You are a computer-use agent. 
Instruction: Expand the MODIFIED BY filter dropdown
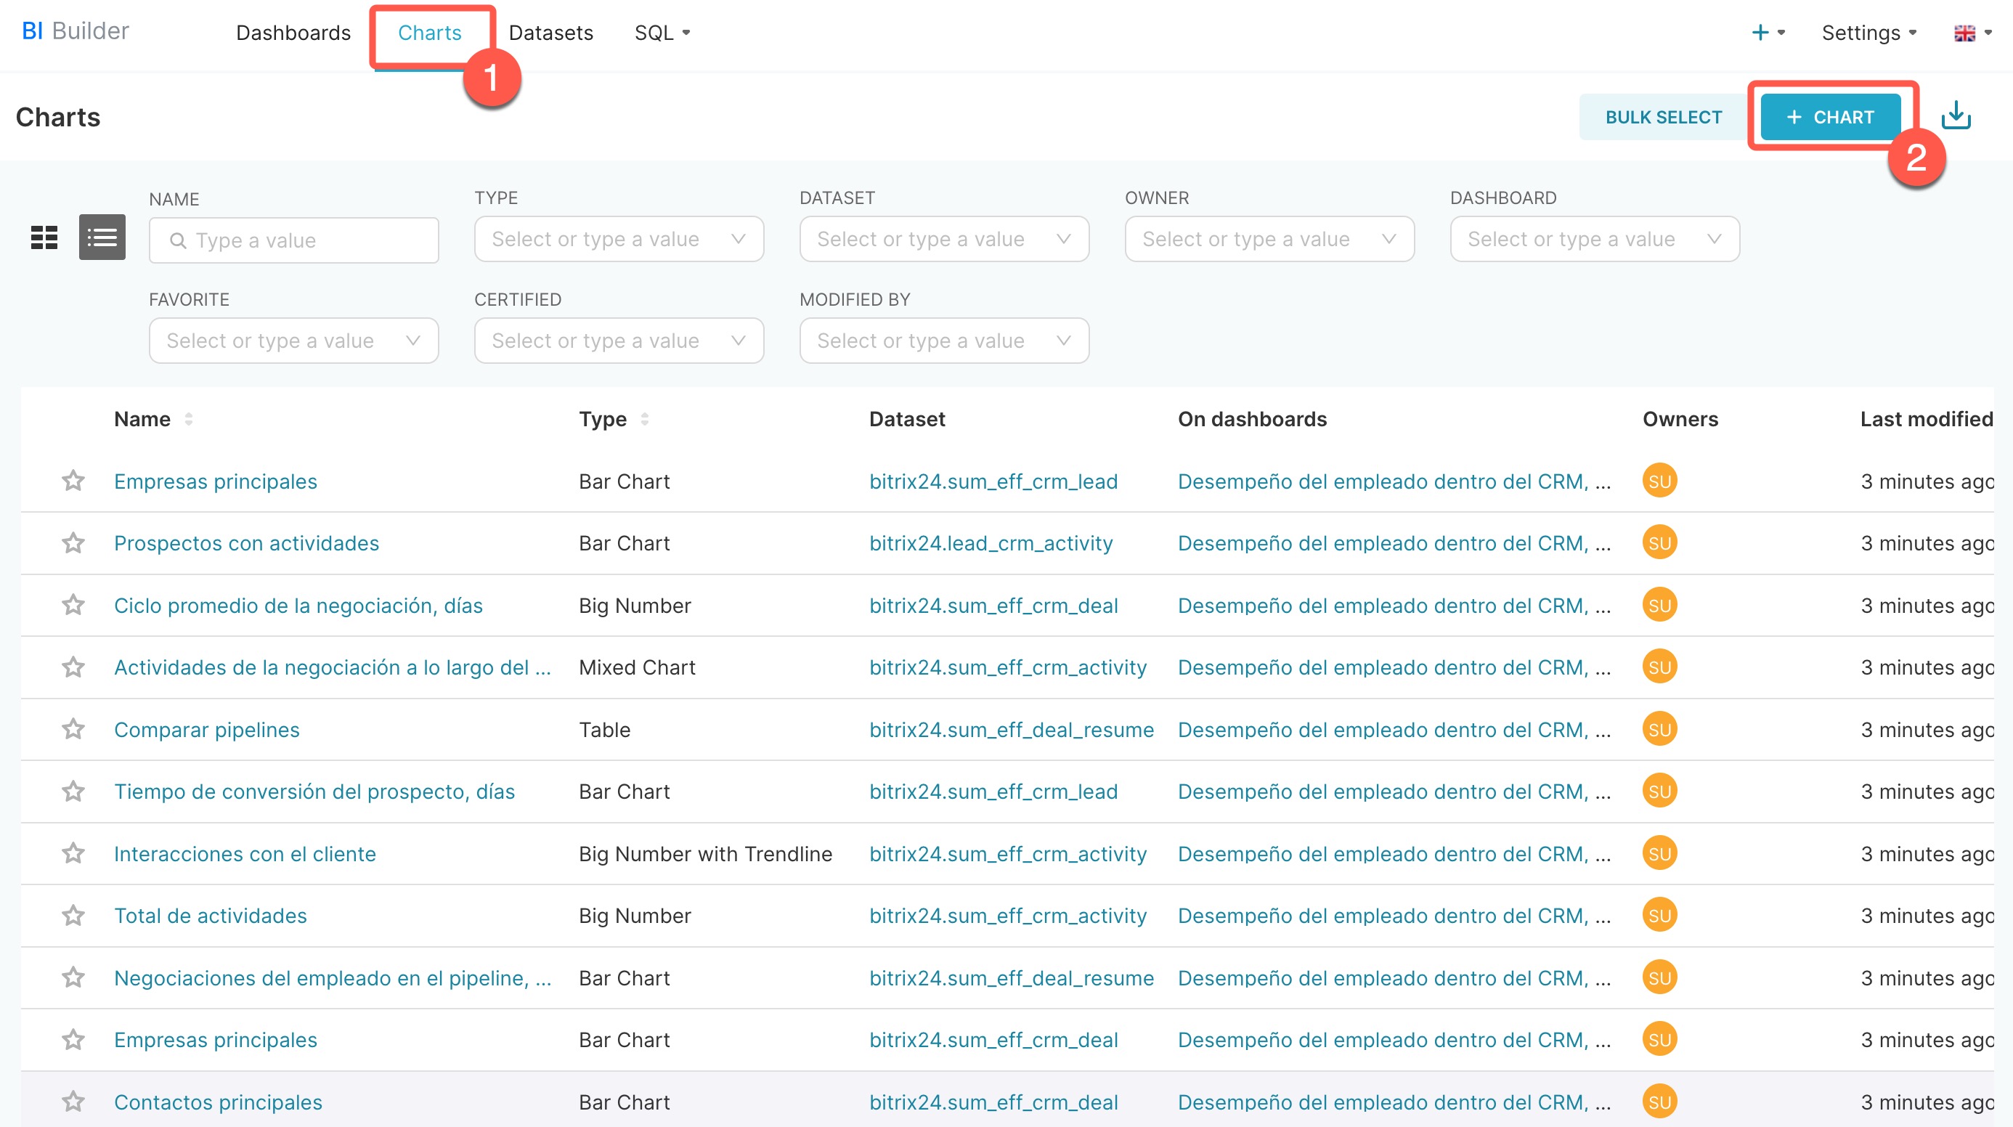click(943, 341)
